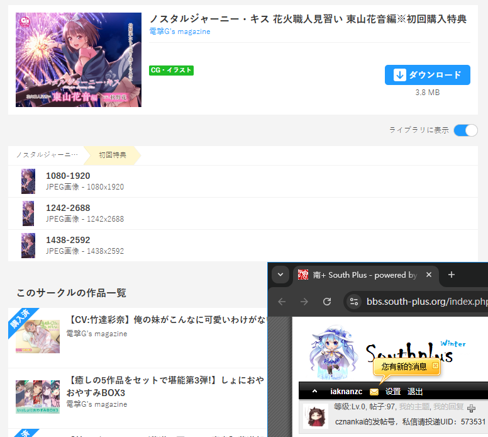The width and height of the screenshot is (488, 437).
Task: Select the ノスタルジャーニ… breadcrumb tab
Action: point(47,155)
